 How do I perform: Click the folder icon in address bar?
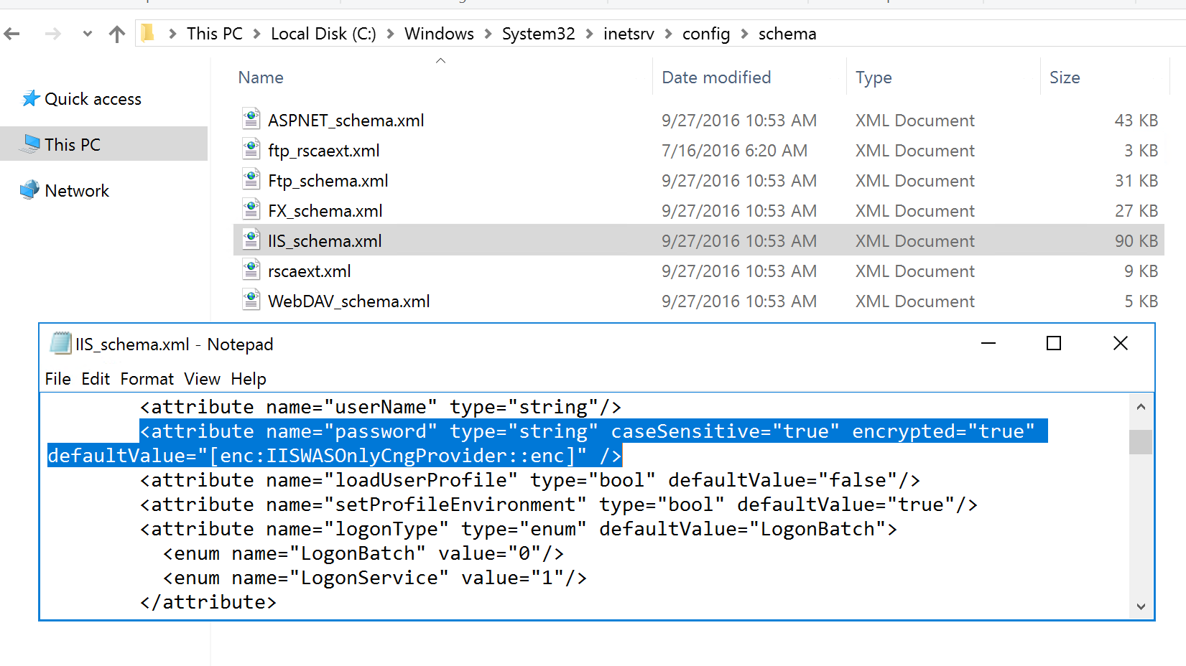tap(148, 33)
